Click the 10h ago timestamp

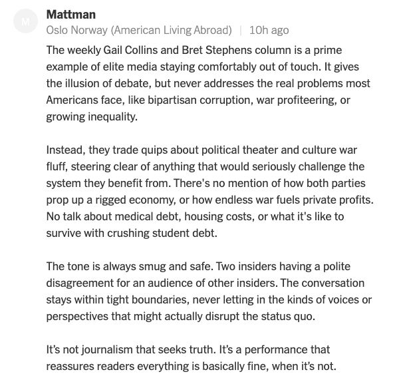(x=269, y=31)
